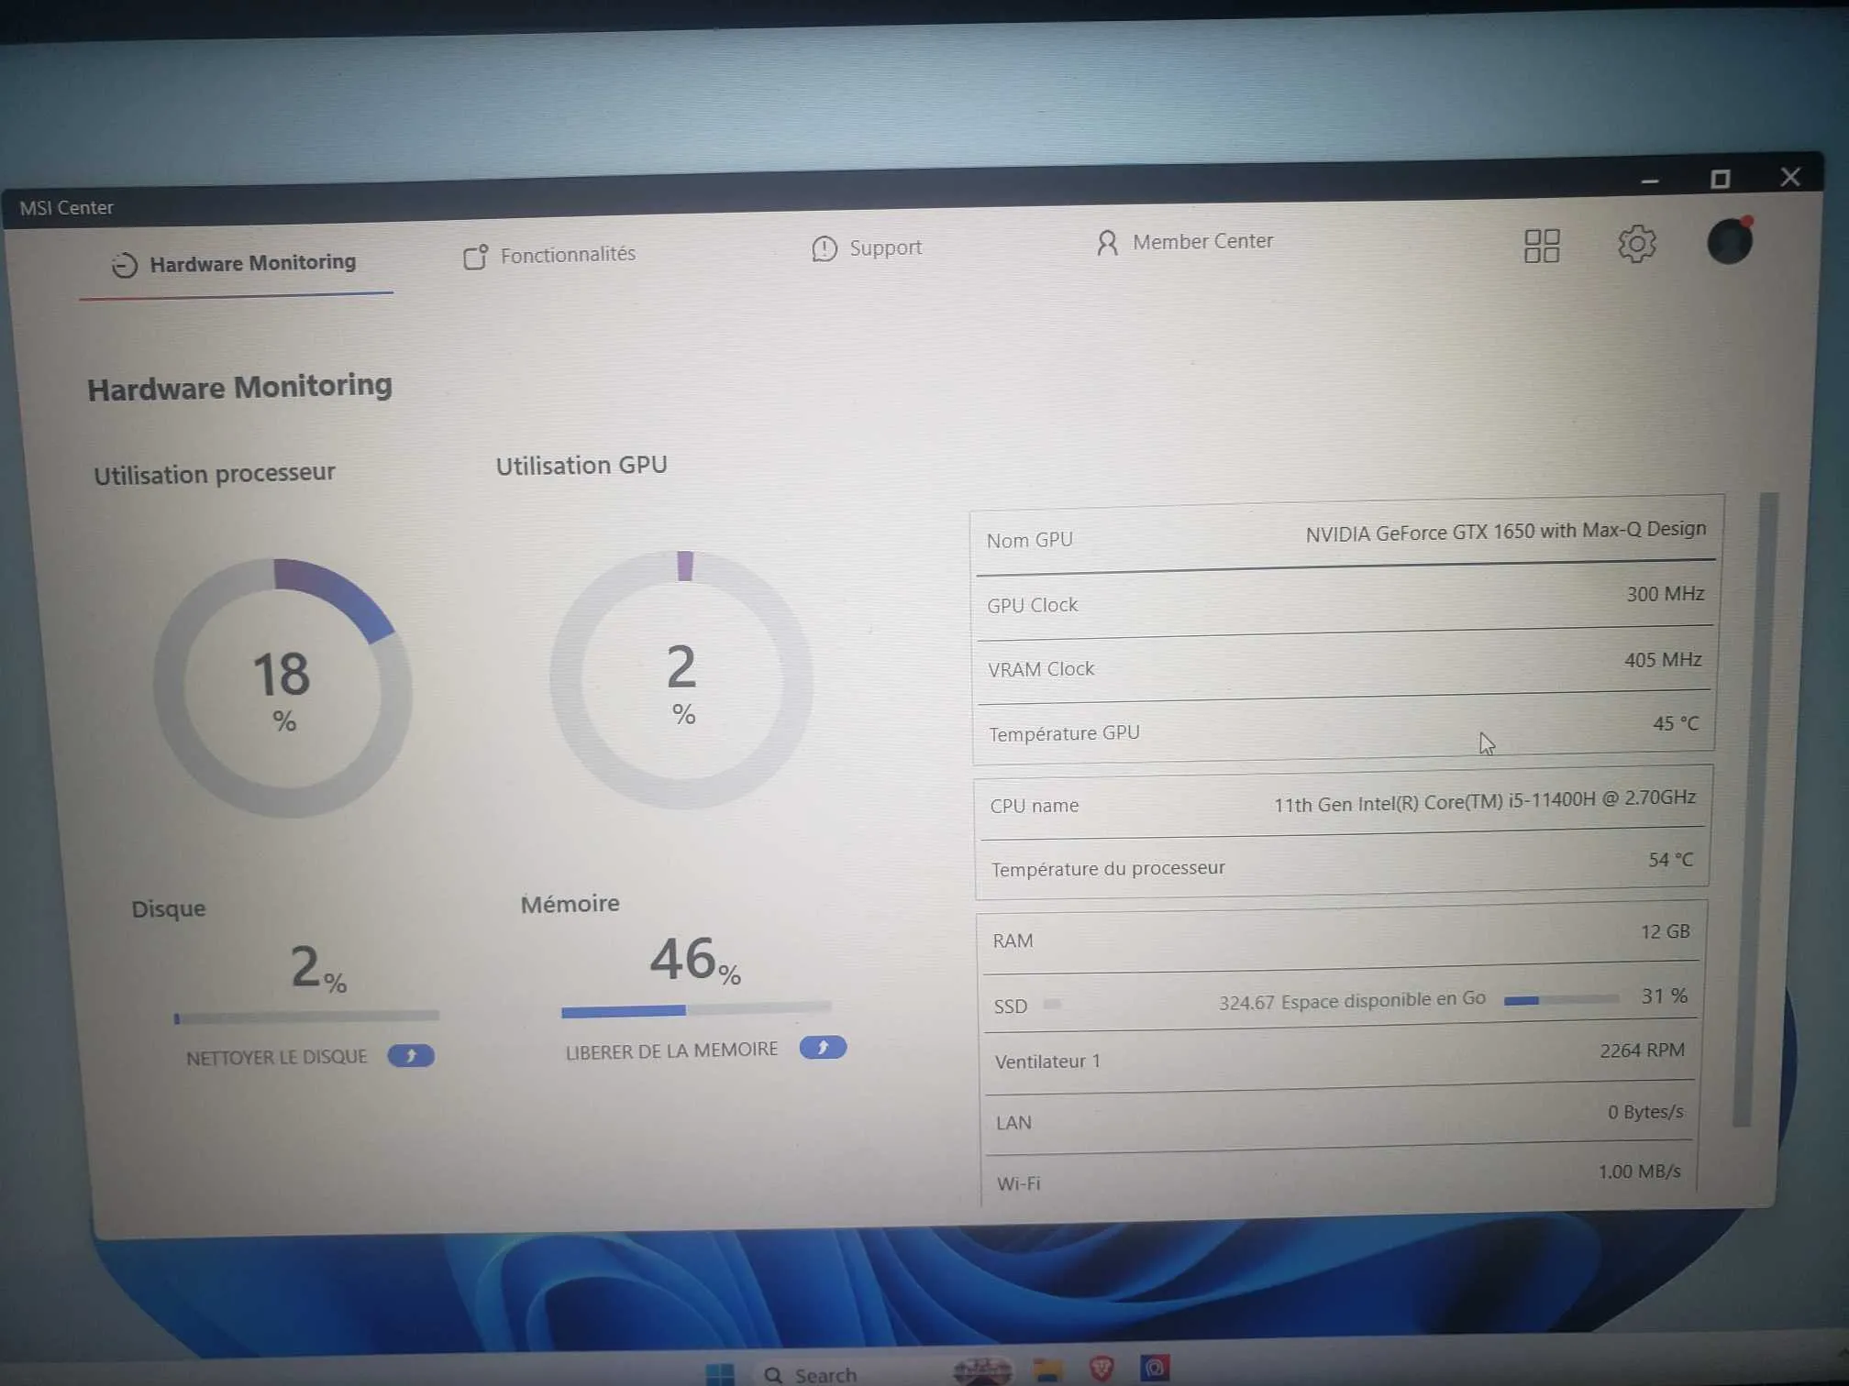
Task: Click the processor temperature 54 °C value
Action: click(1670, 860)
